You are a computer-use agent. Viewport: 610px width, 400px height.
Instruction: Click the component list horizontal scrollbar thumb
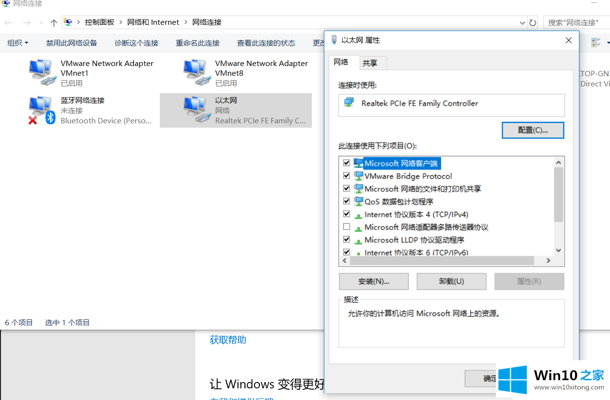click(442, 261)
